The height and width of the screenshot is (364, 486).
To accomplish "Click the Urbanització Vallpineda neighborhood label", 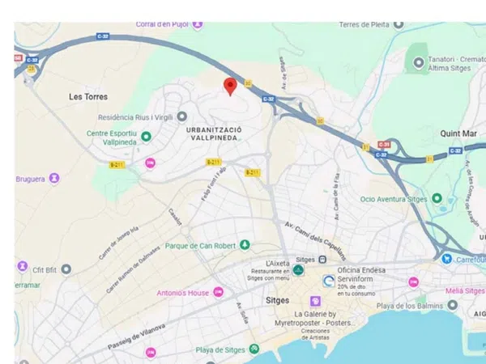I will (x=214, y=133).
